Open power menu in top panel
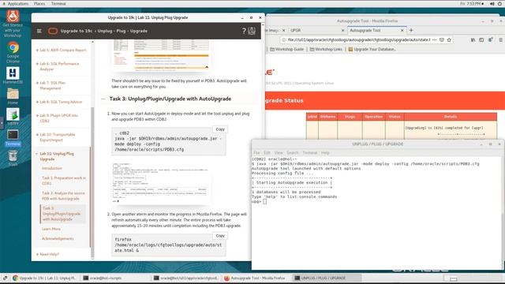 [x=499, y=4]
